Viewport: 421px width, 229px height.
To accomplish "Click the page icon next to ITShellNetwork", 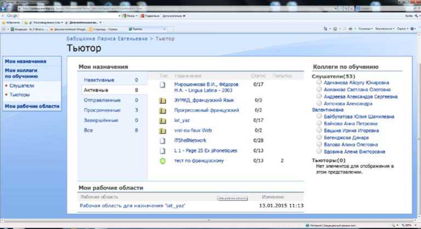I will tap(162, 140).
